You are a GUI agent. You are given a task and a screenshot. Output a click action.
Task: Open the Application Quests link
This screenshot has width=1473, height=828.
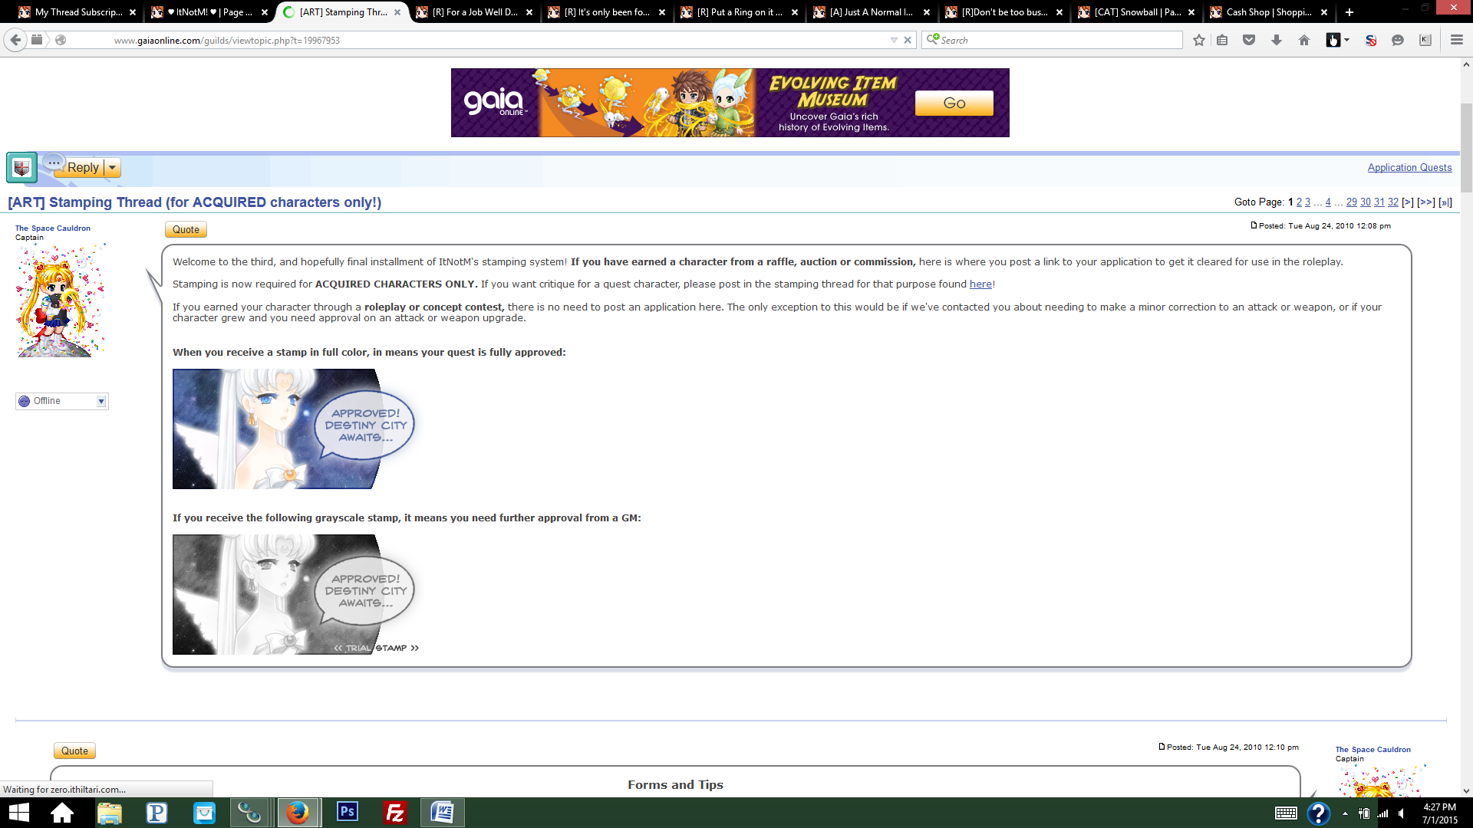(x=1409, y=168)
